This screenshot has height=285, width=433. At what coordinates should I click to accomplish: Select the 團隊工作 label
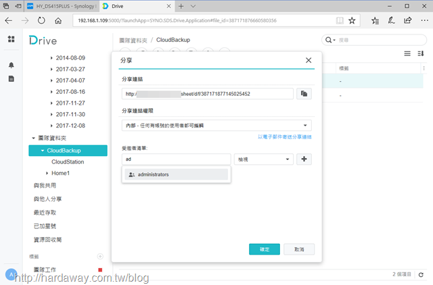tap(45, 269)
